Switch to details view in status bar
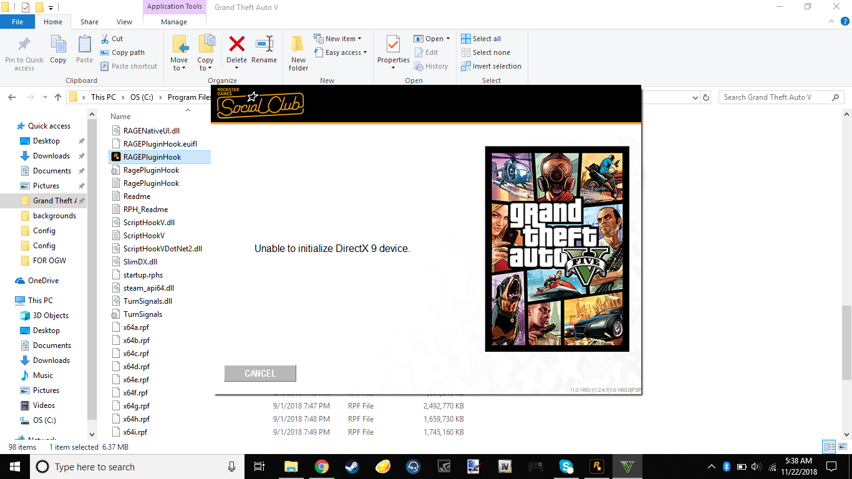The height and width of the screenshot is (479, 852). click(830, 447)
